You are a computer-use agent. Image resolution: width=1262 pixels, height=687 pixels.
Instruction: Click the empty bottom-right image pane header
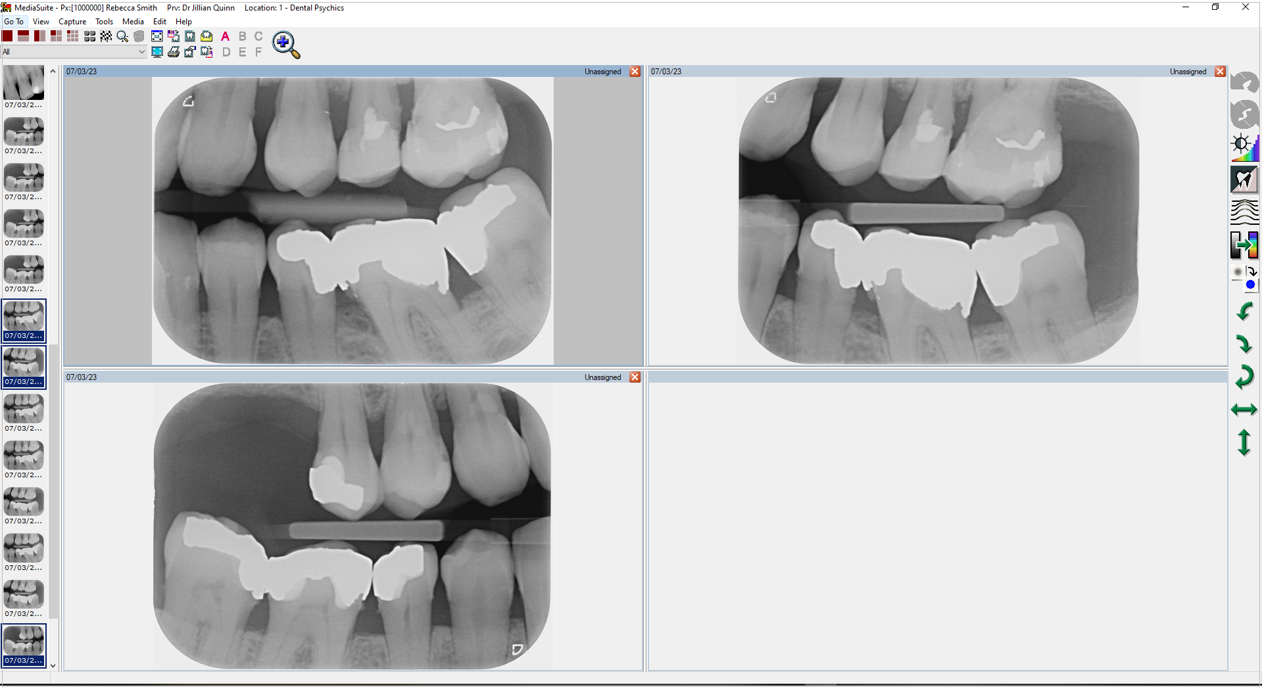(938, 377)
